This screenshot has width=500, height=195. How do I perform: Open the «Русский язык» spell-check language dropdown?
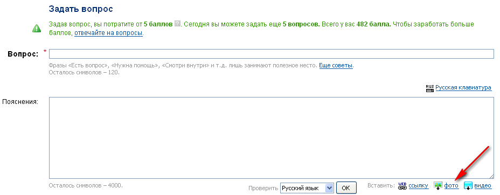[307, 188]
